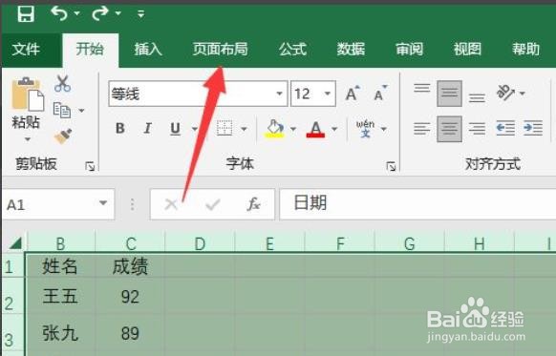The height and width of the screenshot is (356, 556).
Task: Switch to the 数据 tab
Action: (351, 49)
